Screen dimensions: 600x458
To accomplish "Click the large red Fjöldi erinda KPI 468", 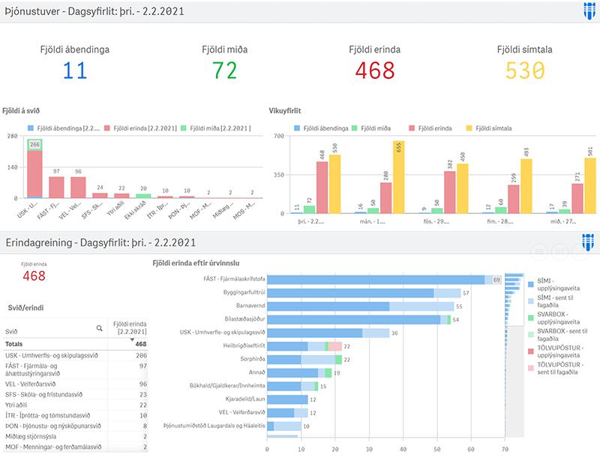I will [374, 71].
